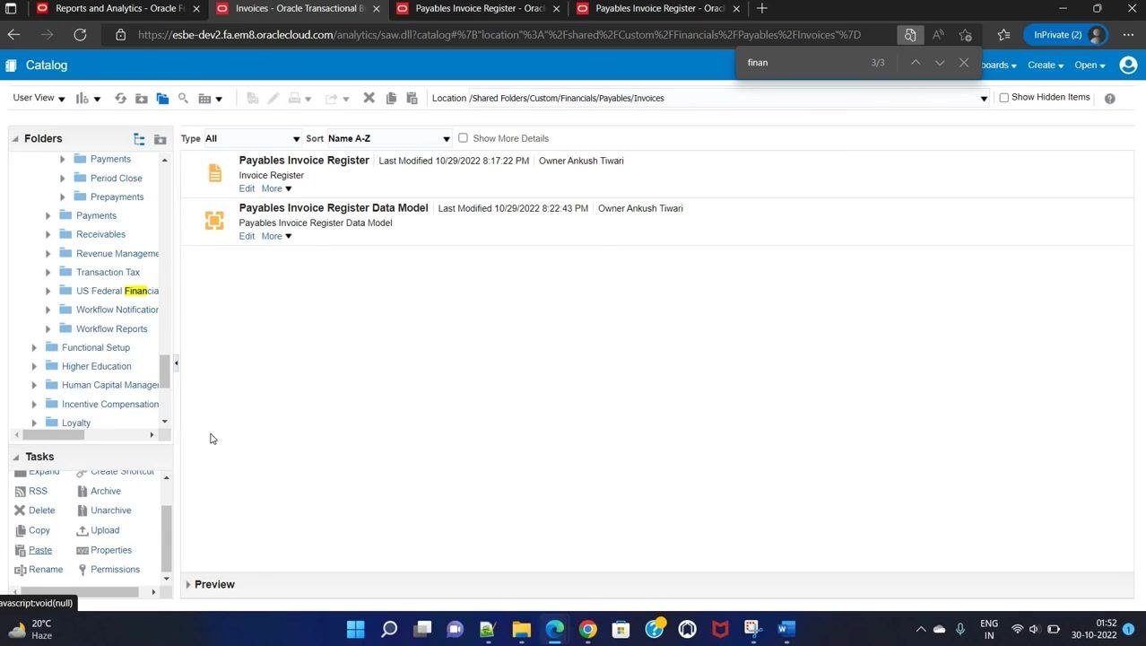Refresh the catalog view
Image resolution: width=1146 pixels, height=646 pixels.
tap(120, 98)
